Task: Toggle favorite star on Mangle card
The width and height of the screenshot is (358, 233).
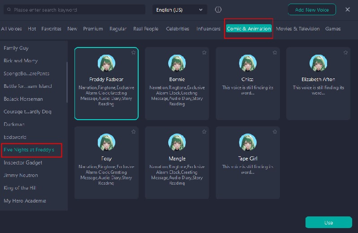Action: (x=204, y=132)
